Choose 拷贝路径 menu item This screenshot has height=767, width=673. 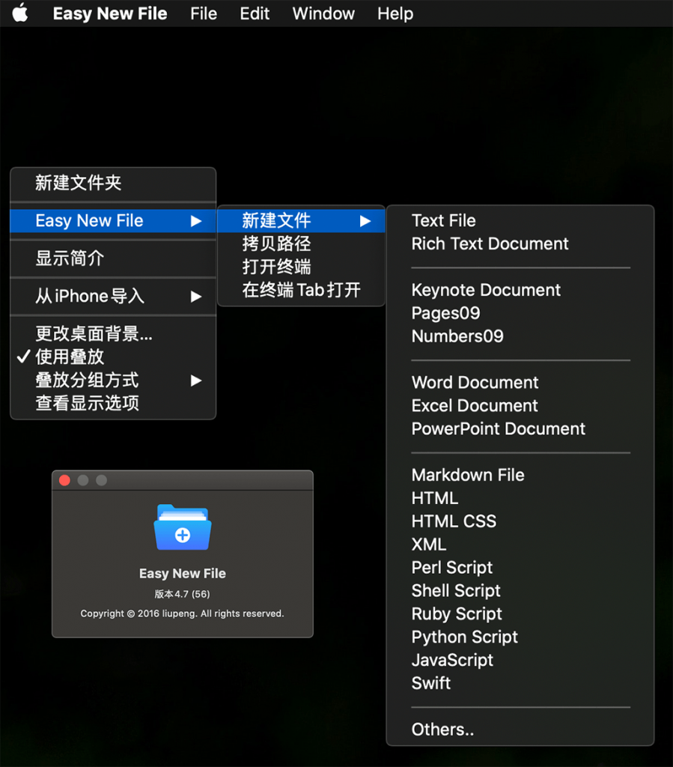(x=301, y=243)
